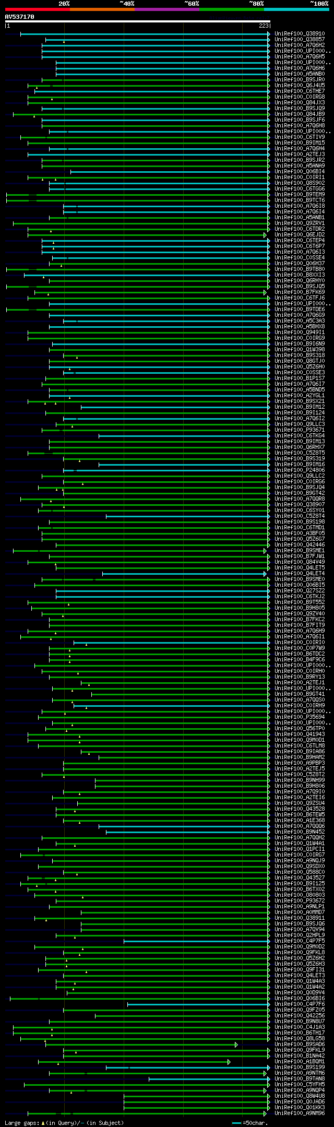Open hit UniRef100_A5ANB0
This screenshot has width=334, height=1127.
(x=300, y=74)
